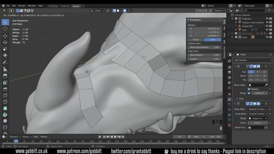This screenshot has height=154, width=274.
Task: Open Render properties tab icon
Action: point(229,67)
